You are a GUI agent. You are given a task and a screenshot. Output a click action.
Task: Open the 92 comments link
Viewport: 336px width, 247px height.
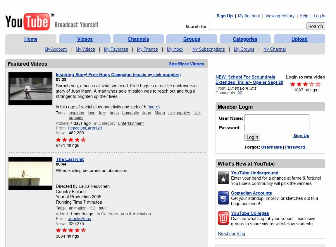click(240, 93)
